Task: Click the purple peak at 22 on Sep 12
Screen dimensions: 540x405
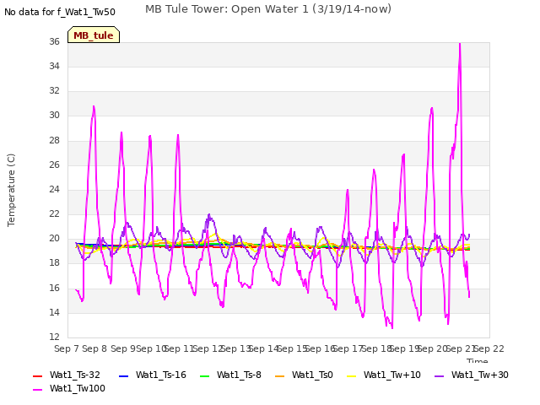Action: [209, 215]
